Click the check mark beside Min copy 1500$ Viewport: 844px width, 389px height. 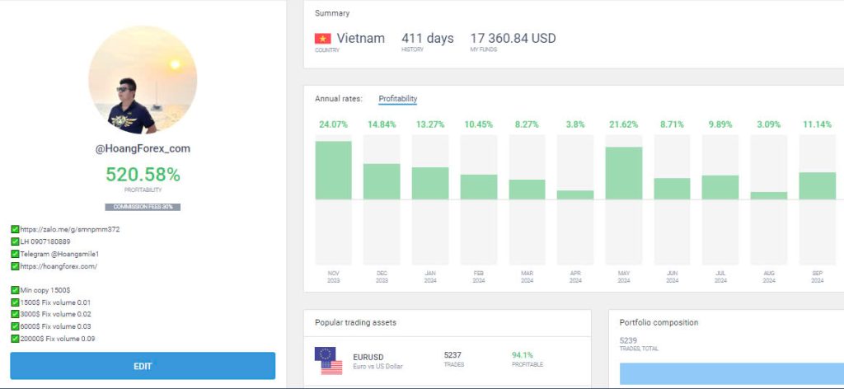(x=15, y=290)
